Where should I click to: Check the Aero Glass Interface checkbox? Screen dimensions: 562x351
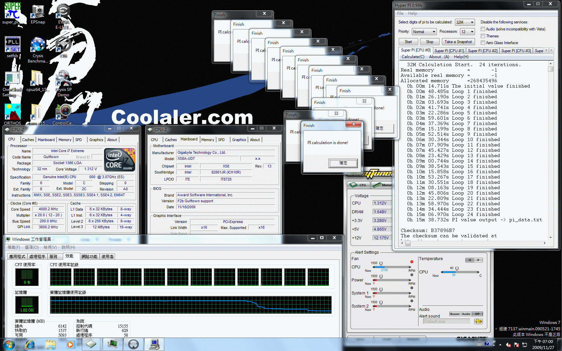[483, 43]
